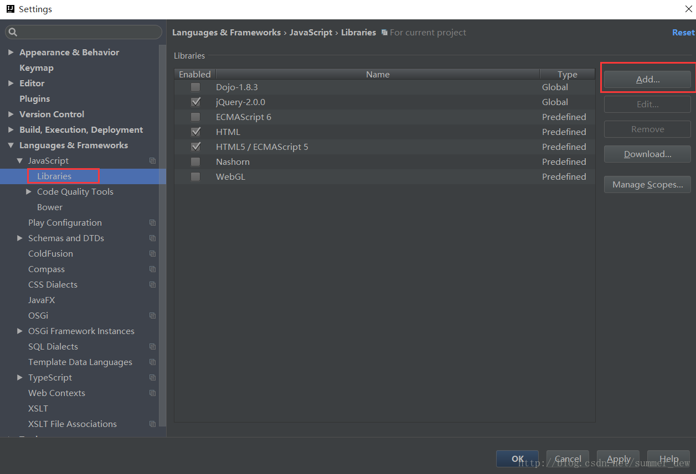
Task: Collapse the Languages & Frameworks section
Action: 11,145
